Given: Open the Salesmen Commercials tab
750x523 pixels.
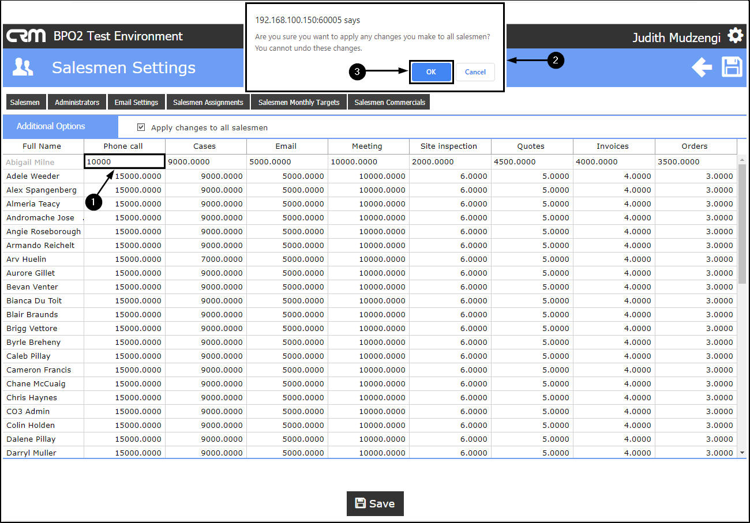Looking at the screenshot, I should click(x=389, y=102).
